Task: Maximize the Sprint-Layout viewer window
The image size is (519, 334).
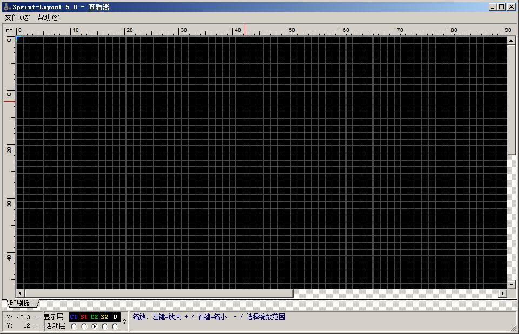Action: tap(502, 7)
